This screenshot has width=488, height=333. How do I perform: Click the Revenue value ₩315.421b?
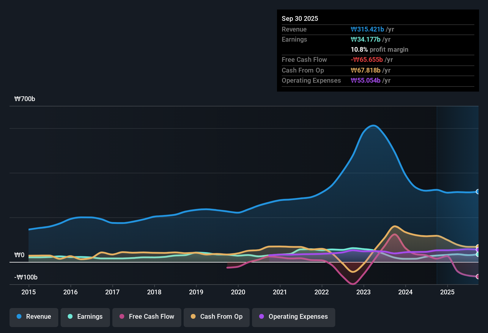click(368, 29)
